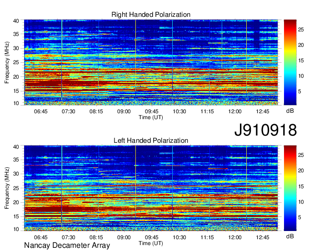Click the 09:00 tick on the upper time axis
This screenshot has height=251, width=309.
coord(124,111)
